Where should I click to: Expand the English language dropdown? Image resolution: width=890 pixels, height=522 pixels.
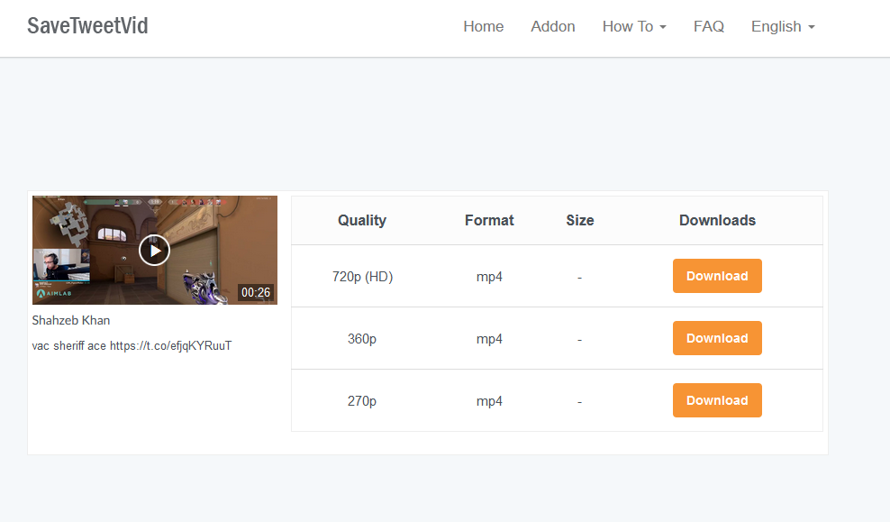[x=783, y=27]
